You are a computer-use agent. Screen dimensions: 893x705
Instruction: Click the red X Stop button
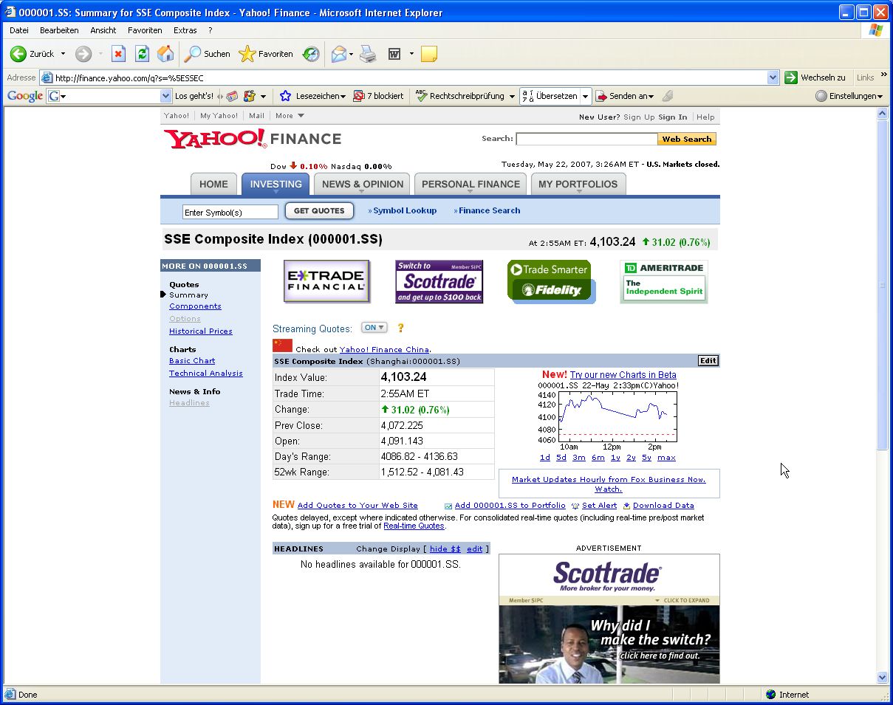click(x=118, y=54)
